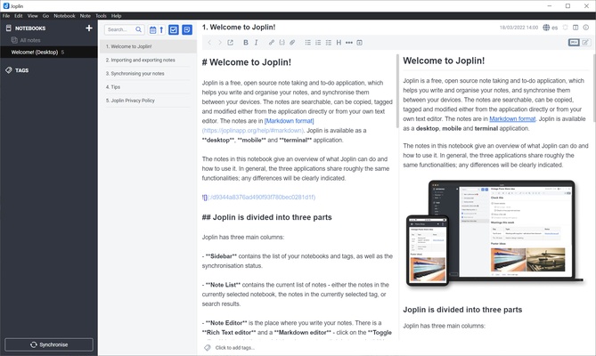Set an alarm with the bell icon

pos(565,28)
